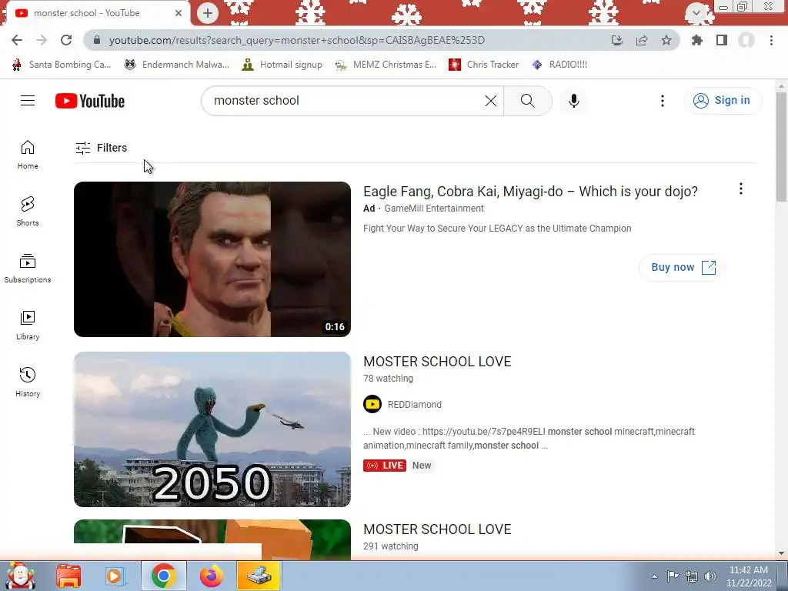The height and width of the screenshot is (591, 788).
Task: Open Shorts in the sidebar
Action: pos(28,211)
